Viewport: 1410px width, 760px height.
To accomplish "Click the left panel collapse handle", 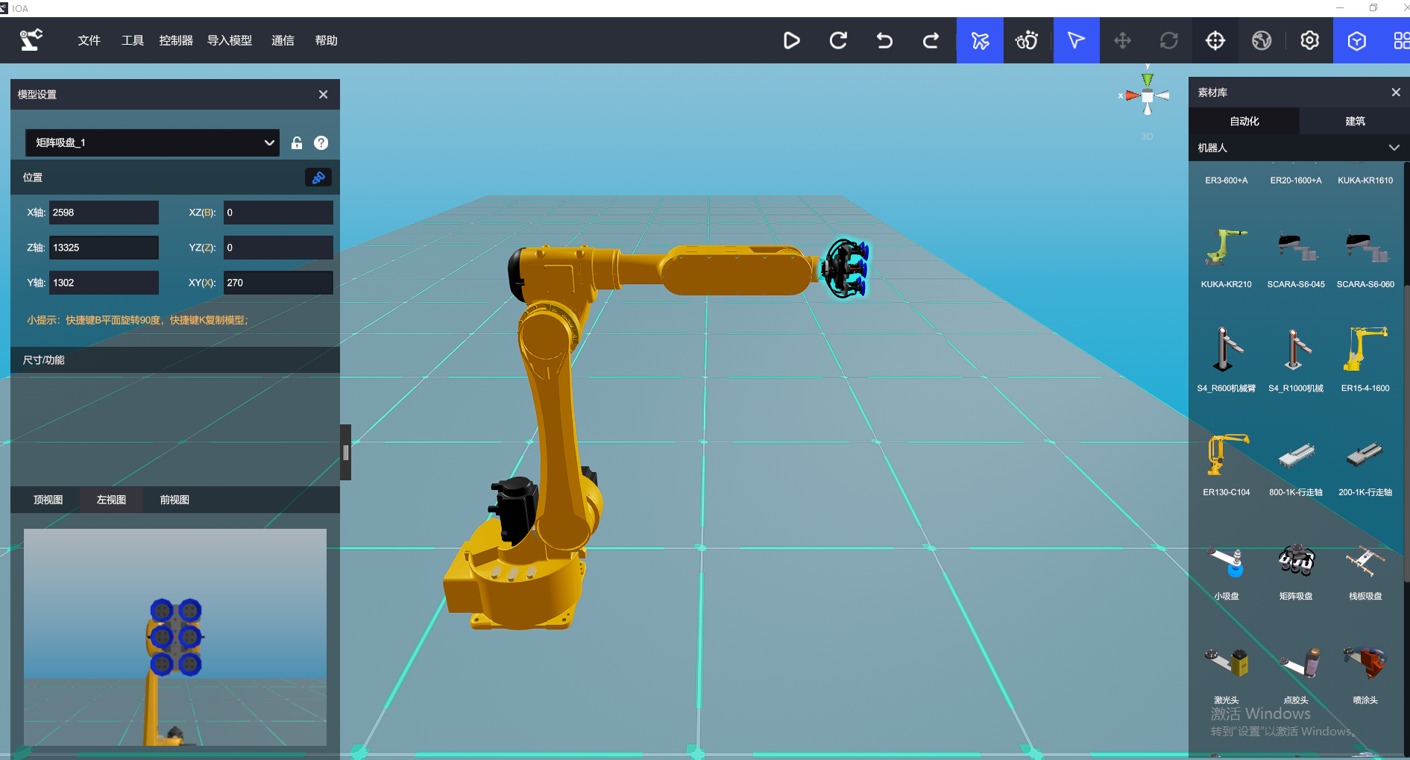I will (x=346, y=452).
